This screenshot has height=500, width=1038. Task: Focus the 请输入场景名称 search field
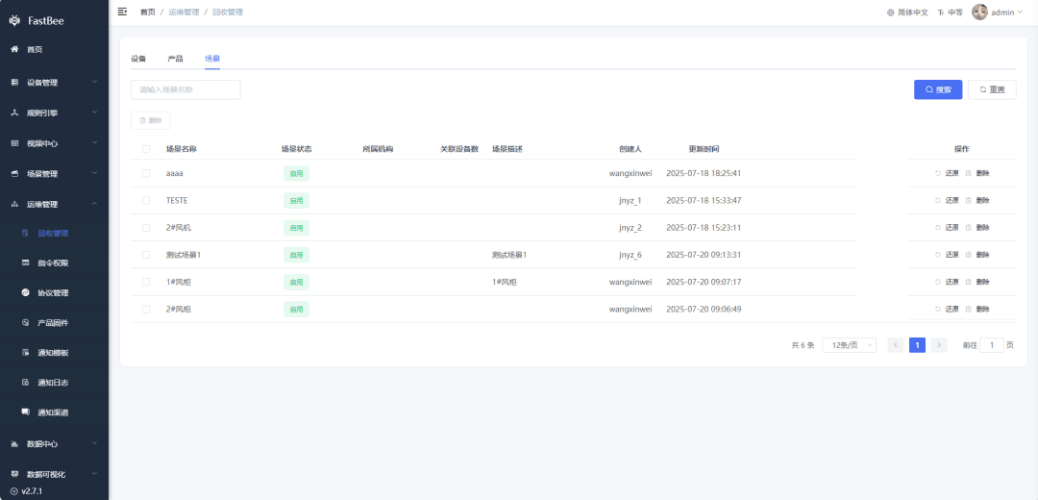185,89
